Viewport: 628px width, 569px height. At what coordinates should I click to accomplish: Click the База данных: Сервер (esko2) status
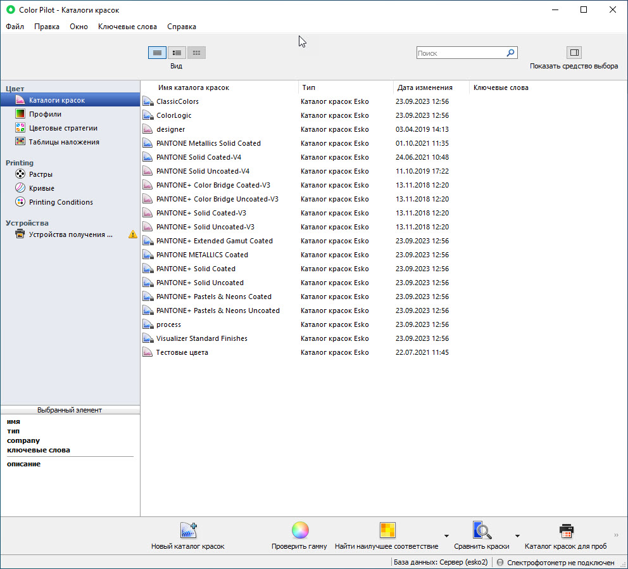pos(441,562)
